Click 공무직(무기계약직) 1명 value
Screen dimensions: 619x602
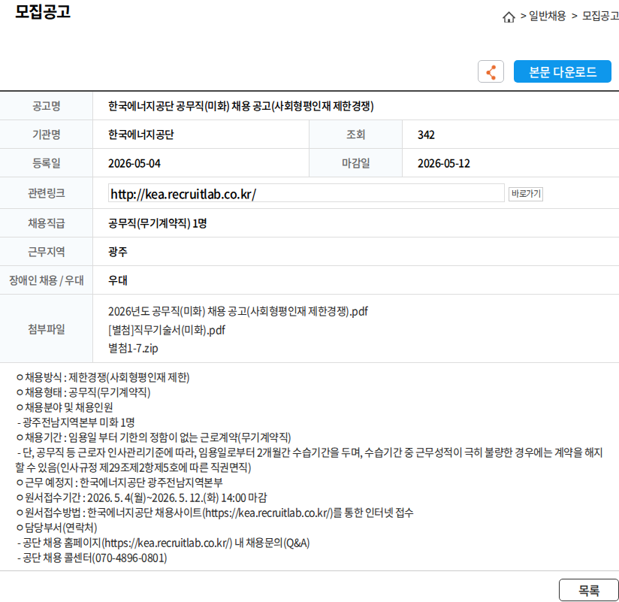(x=158, y=223)
